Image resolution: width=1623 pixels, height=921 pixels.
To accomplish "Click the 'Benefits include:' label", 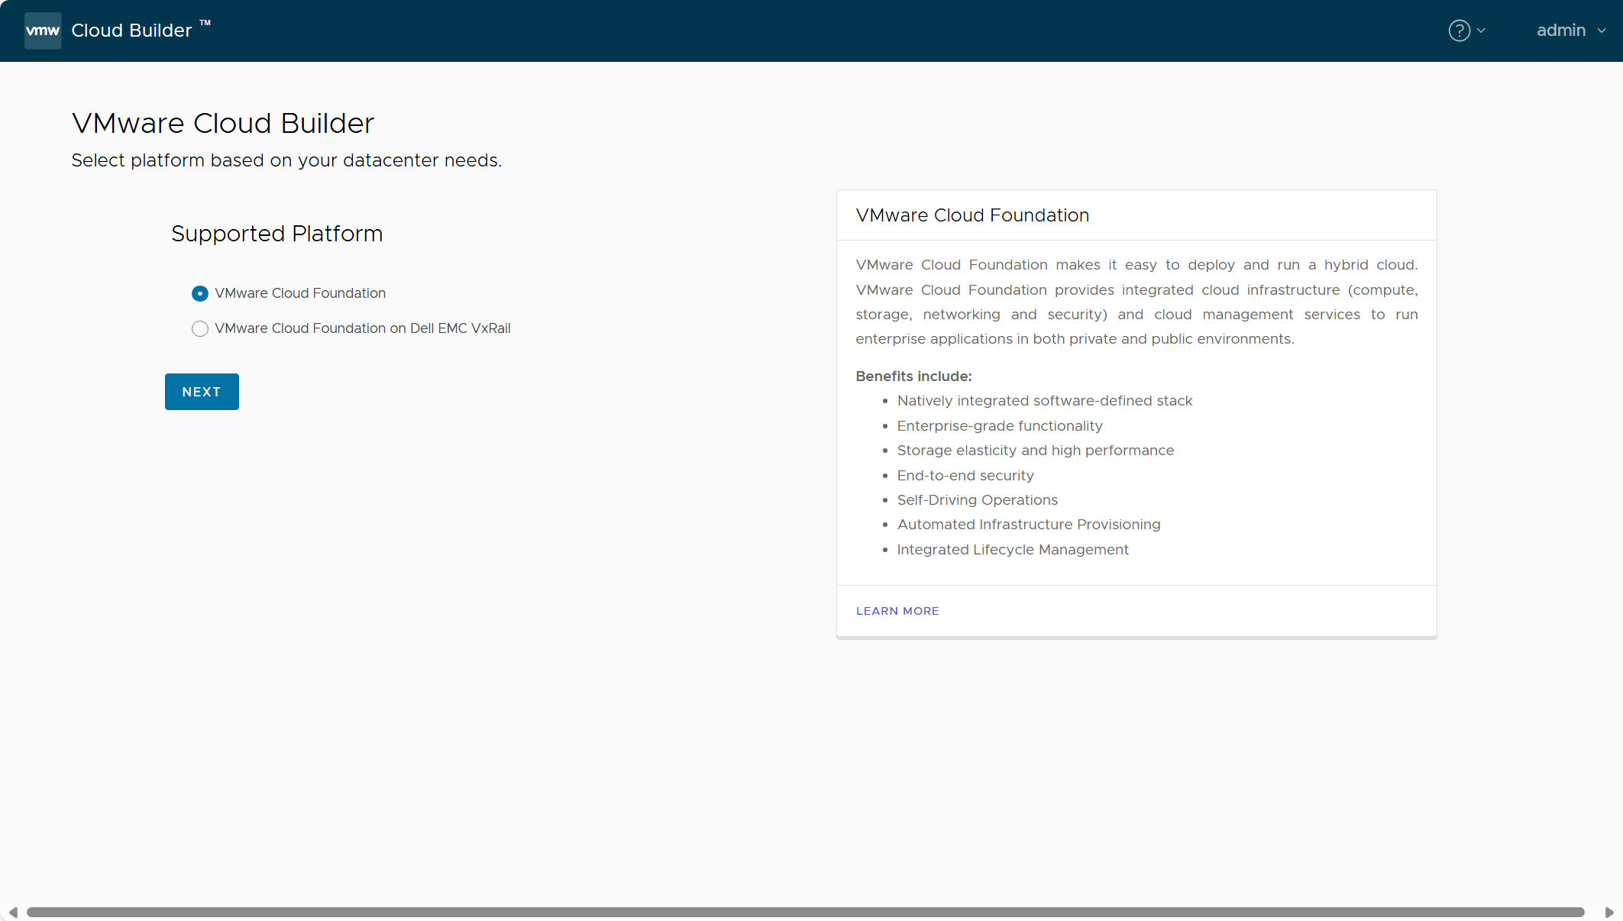I will (913, 376).
